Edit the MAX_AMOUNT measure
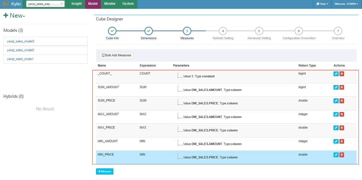The height and width of the screenshot is (180, 362). pyautogui.click(x=336, y=114)
